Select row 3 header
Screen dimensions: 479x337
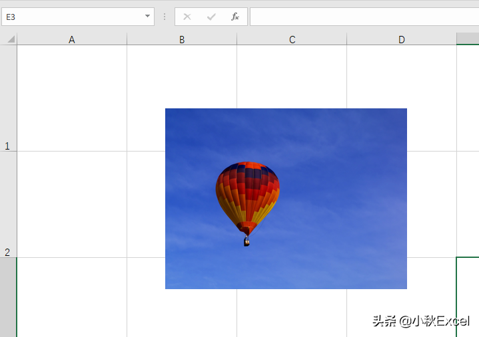(8, 297)
